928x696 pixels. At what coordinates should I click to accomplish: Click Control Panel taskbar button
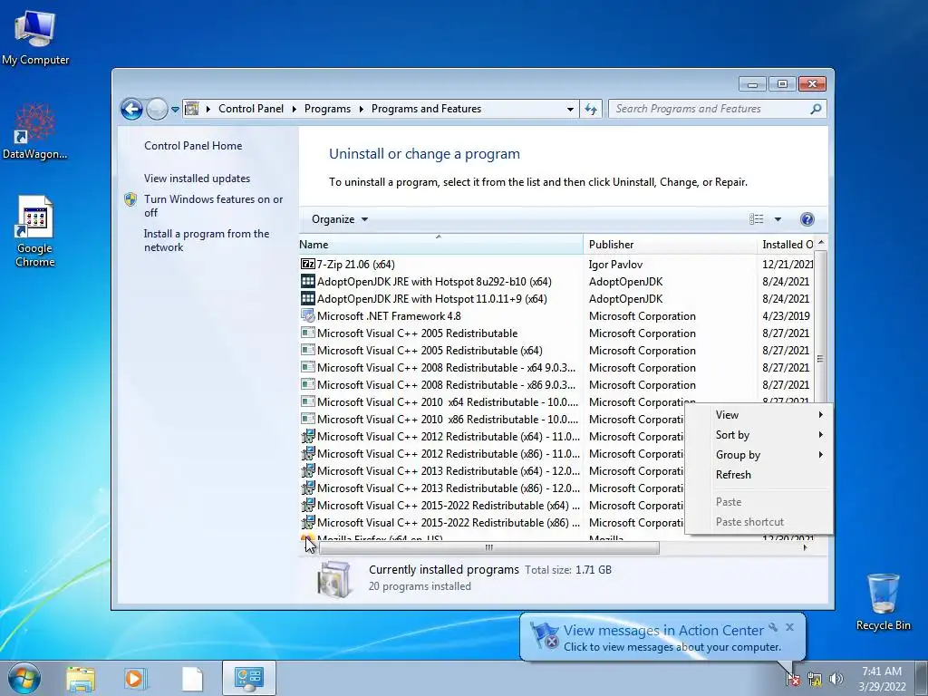tap(248, 678)
